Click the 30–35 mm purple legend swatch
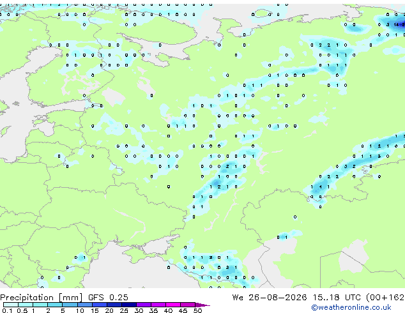This screenshot has width=405, height=313. click(x=144, y=305)
